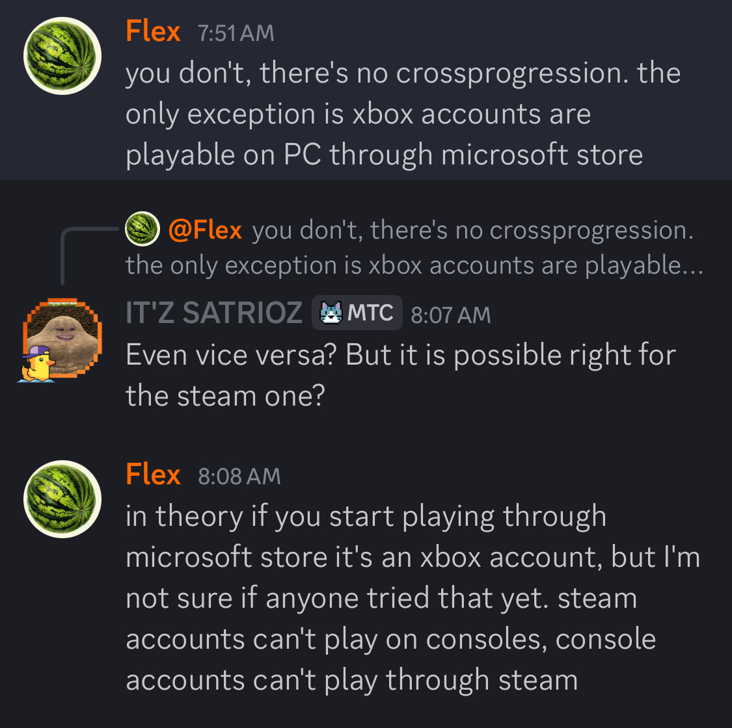Click the IT'Z SATRIOZ username
Viewport: 732px width, 728px height.
point(214,313)
